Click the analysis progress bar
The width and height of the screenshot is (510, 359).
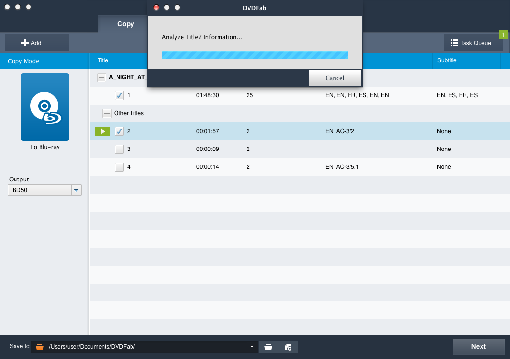(255, 55)
